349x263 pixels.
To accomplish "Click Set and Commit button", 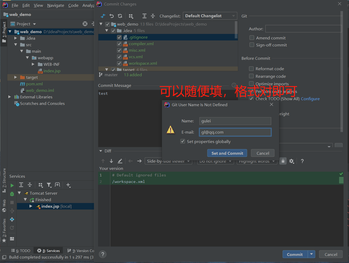I will pos(227,153).
